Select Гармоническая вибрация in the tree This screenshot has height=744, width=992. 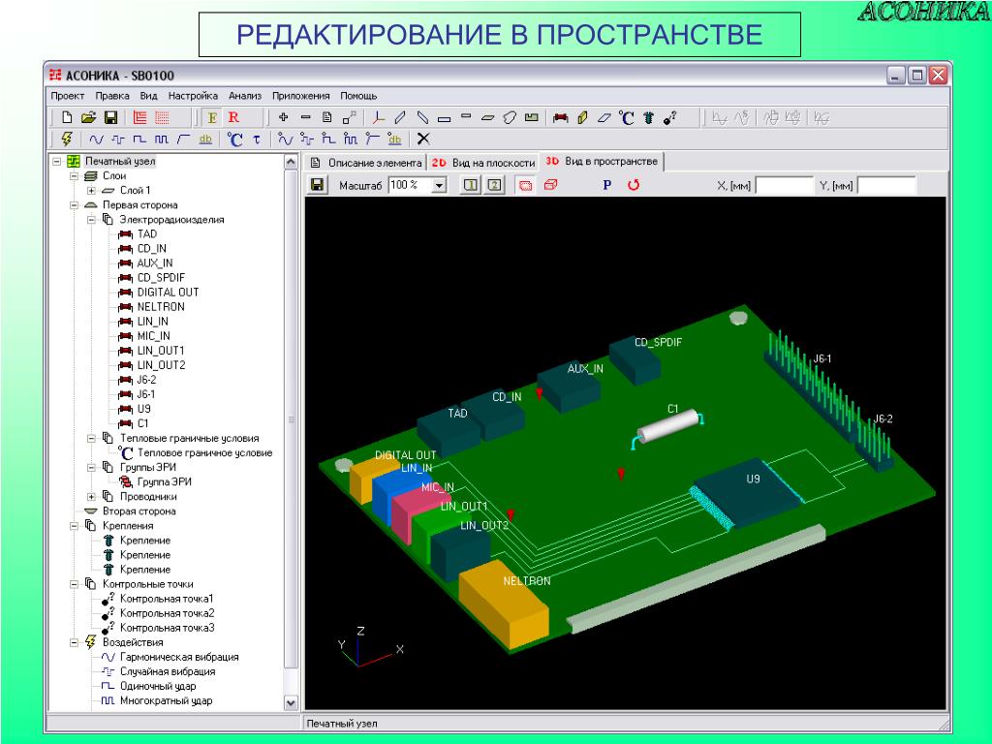tap(179, 657)
